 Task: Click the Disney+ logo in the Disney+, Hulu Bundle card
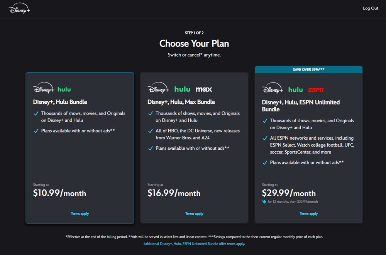(44, 89)
